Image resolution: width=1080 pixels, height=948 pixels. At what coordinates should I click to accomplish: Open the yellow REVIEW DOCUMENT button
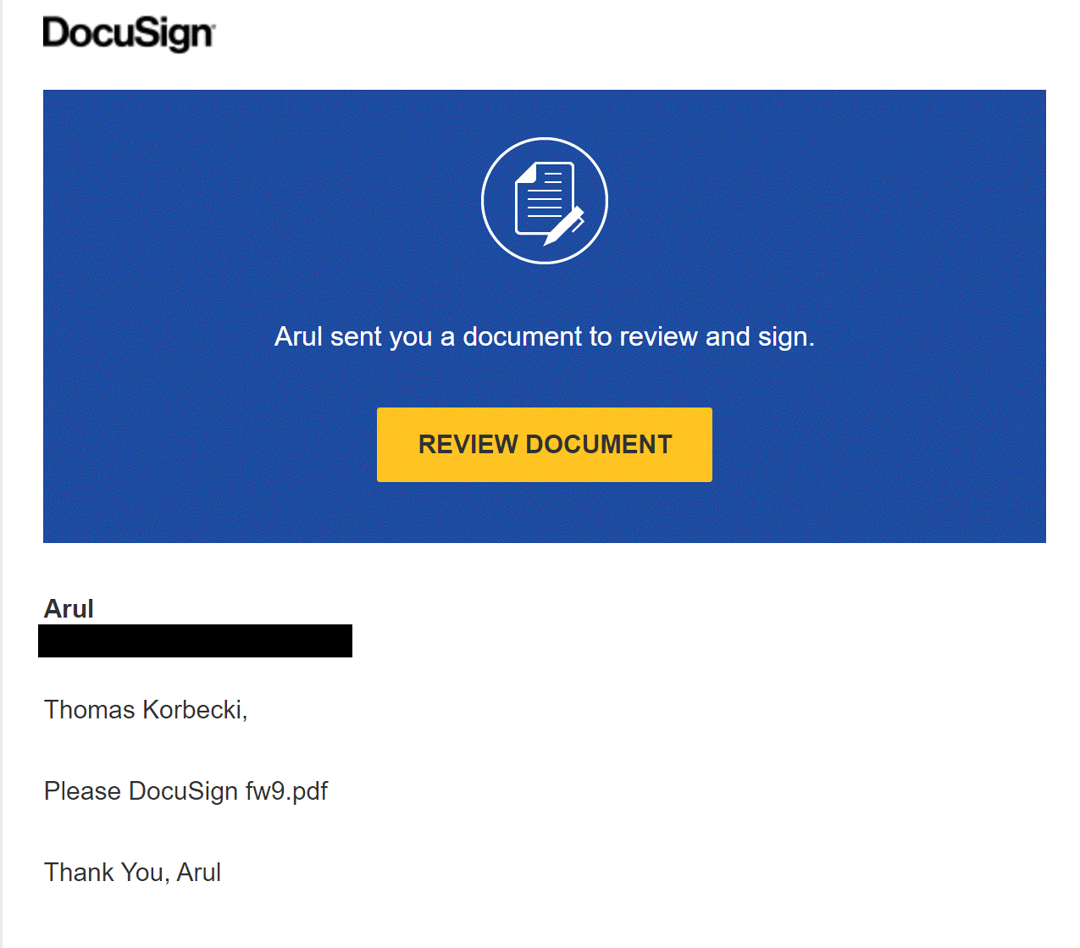545,445
